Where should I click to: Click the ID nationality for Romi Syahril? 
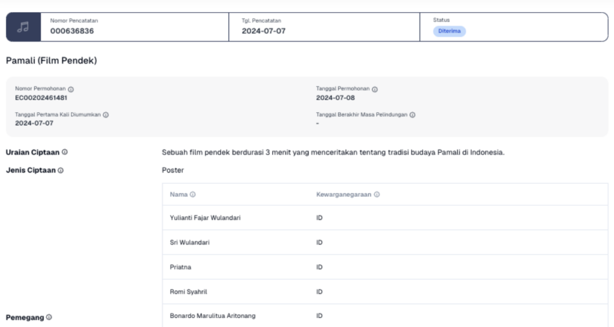coord(320,292)
